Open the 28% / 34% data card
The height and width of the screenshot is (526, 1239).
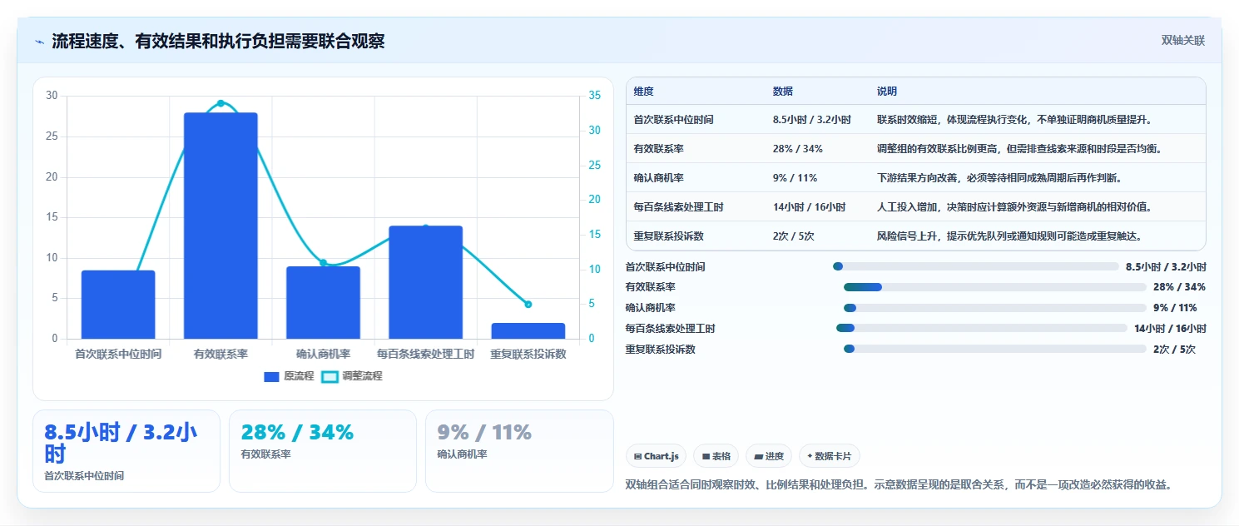(x=323, y=451)
